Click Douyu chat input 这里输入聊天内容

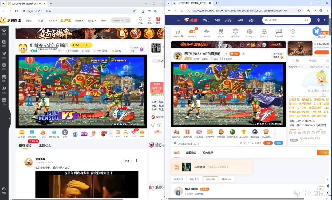(x=310, y=138)
